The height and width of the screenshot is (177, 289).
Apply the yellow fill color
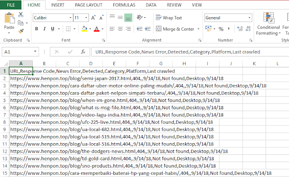[x=84, y=29]
